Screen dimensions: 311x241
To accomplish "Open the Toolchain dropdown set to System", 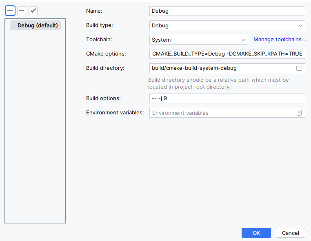I will [x=198, y=40].
